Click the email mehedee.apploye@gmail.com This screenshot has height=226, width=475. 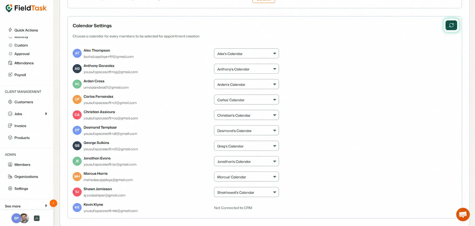point(108,180)
